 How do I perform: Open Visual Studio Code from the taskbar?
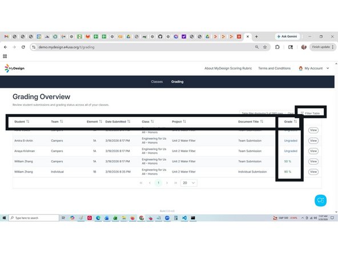pos(184,218)
